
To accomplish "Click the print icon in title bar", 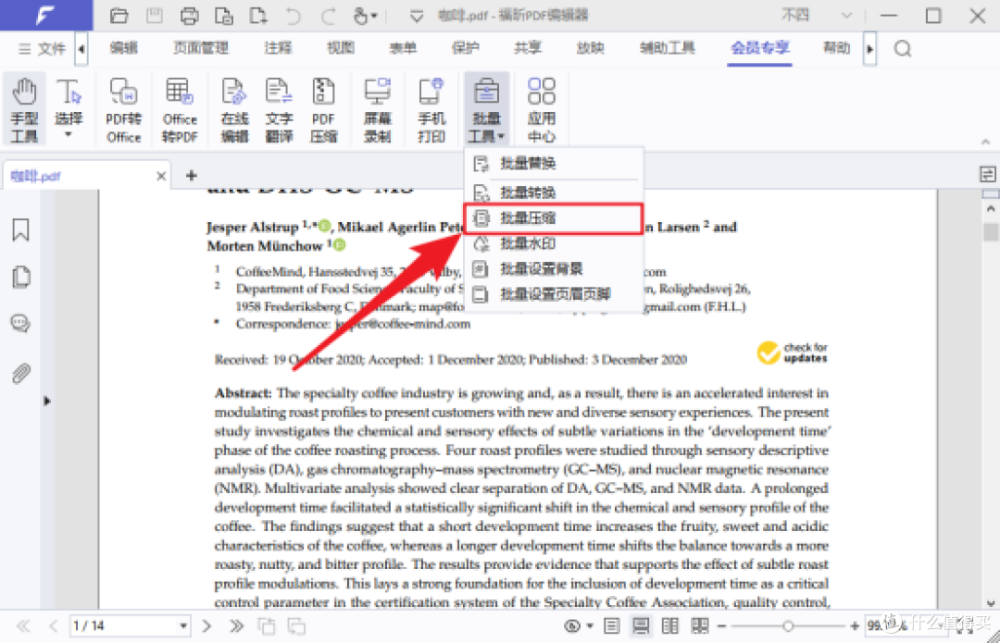I will [190, 16].
